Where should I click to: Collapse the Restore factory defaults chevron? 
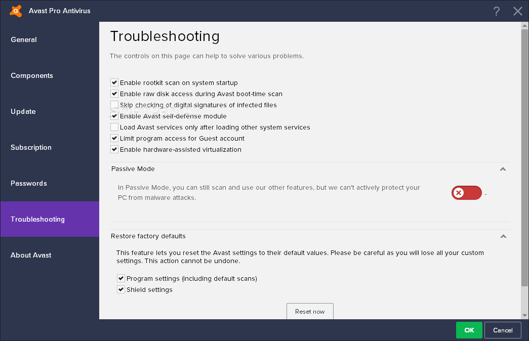click(x=503, y=236)
